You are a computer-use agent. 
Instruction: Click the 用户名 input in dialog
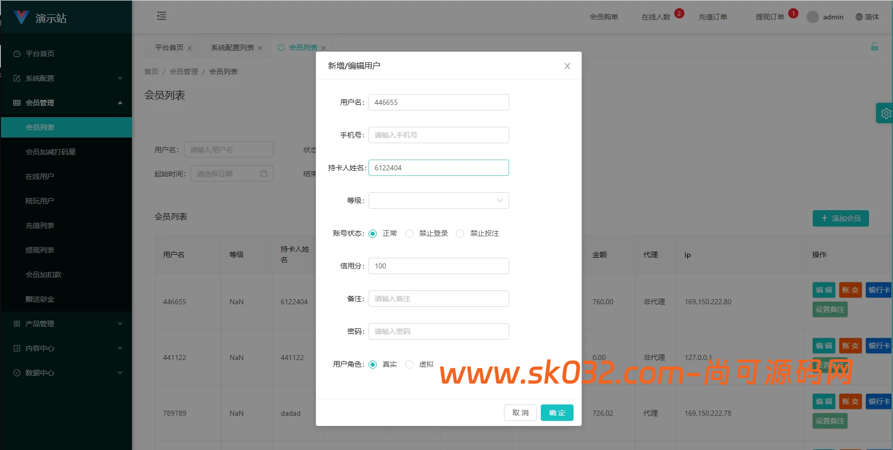coord(439,102)
